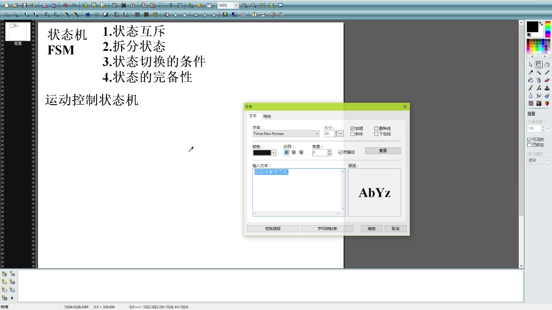Screen dimensions: 552x310
Task: Select center text alignment
Action: (294, 152)
